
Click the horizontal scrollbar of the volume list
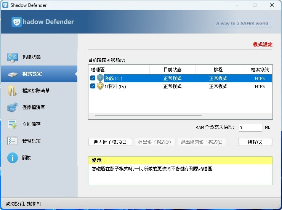coord(148,116)
